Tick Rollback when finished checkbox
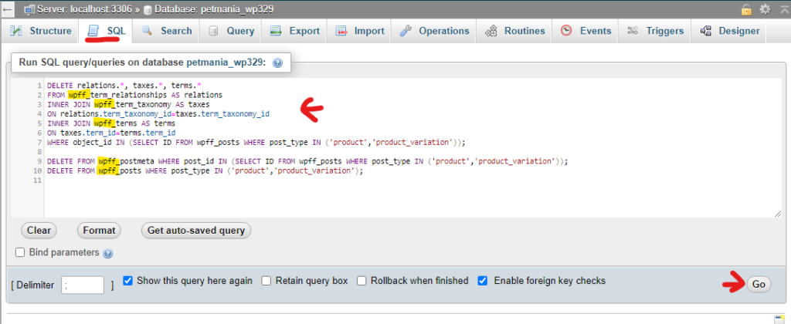The width and height of the screenshot is (791, 324). coord(362,281)
